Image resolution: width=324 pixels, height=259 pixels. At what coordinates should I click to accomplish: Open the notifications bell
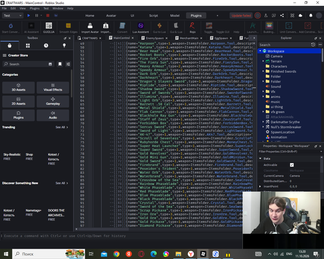[x=310, y=16]
